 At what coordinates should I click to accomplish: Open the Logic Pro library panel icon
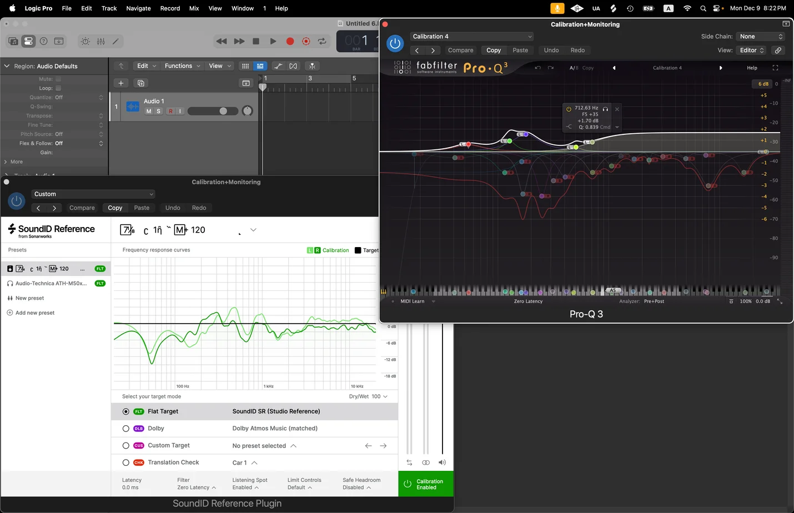tap(13, 41)
